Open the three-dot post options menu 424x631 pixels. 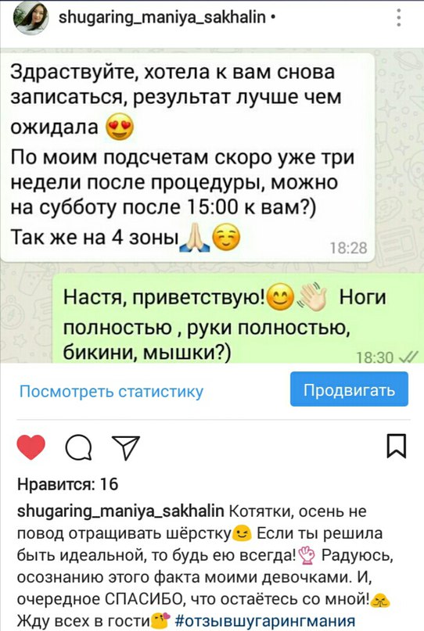coord(398,18)
